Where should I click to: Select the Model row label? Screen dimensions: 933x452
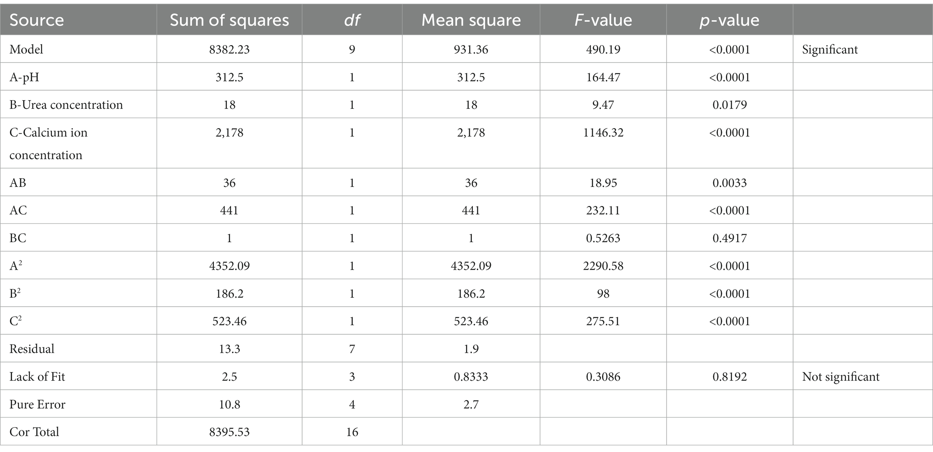(26, 49)
